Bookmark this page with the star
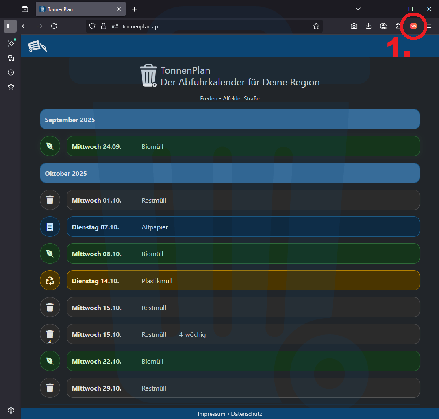 (316, 26)
